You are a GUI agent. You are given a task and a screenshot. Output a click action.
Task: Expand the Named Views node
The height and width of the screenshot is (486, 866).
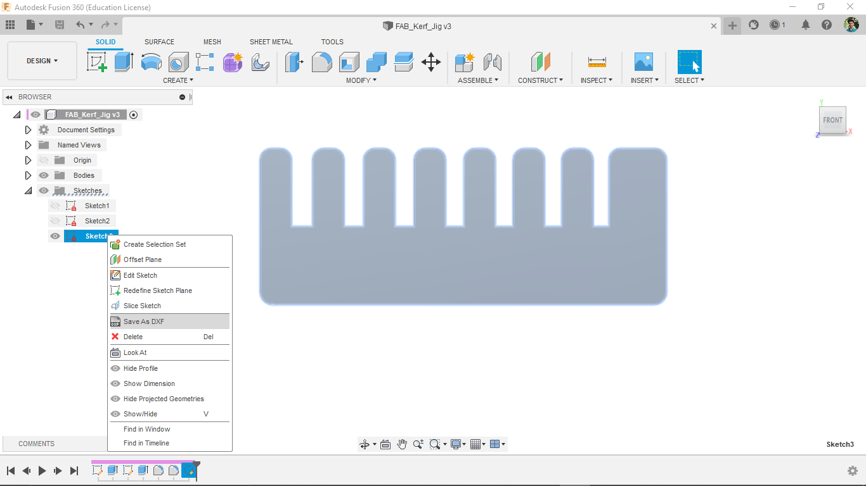[28, 145]
